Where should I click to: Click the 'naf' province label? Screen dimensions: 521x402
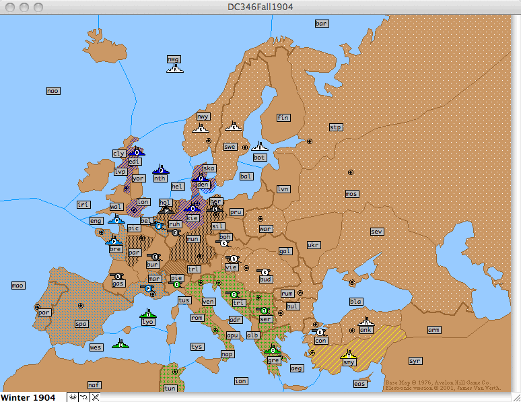94,384
